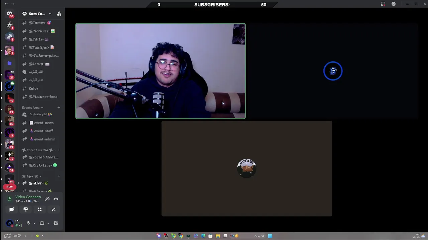Open Discord help question mark icon
428x240 pixels.
pos(394,4)
